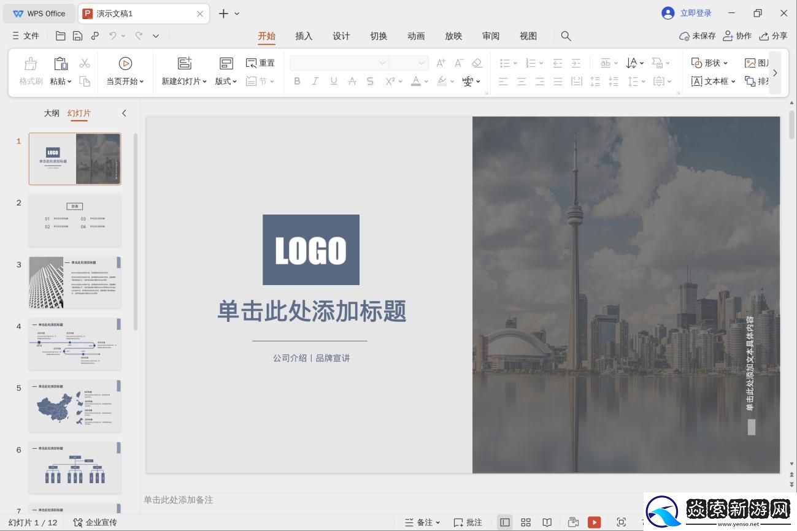Viewport: 797px width, 531px height.
Task: Click the red play slideshow button
Action: coord(594,522)
